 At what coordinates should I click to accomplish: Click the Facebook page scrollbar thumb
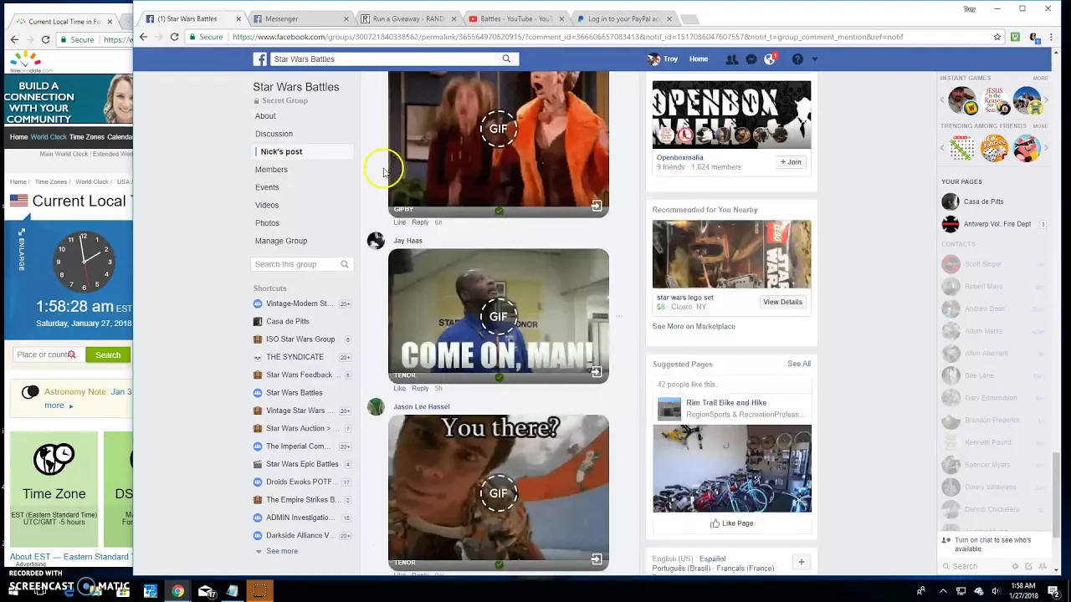tap(1056, 493)
